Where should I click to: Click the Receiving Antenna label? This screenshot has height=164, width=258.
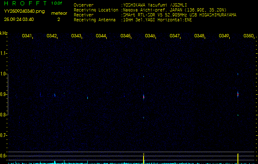(x=95, y=20)
